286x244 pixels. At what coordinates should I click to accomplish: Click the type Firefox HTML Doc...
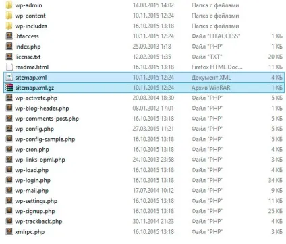click(217, 67)
